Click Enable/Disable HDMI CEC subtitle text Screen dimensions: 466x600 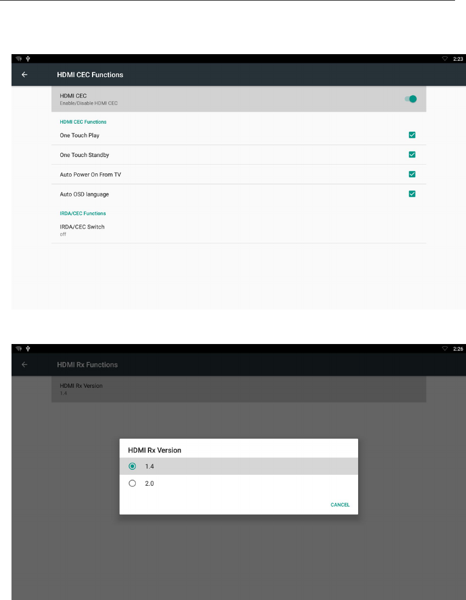[x=89, y=103]
